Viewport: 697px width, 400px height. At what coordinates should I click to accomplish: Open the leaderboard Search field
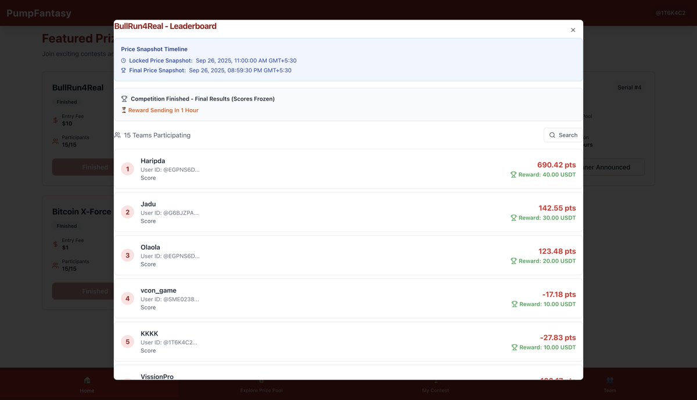pos(563,135)
